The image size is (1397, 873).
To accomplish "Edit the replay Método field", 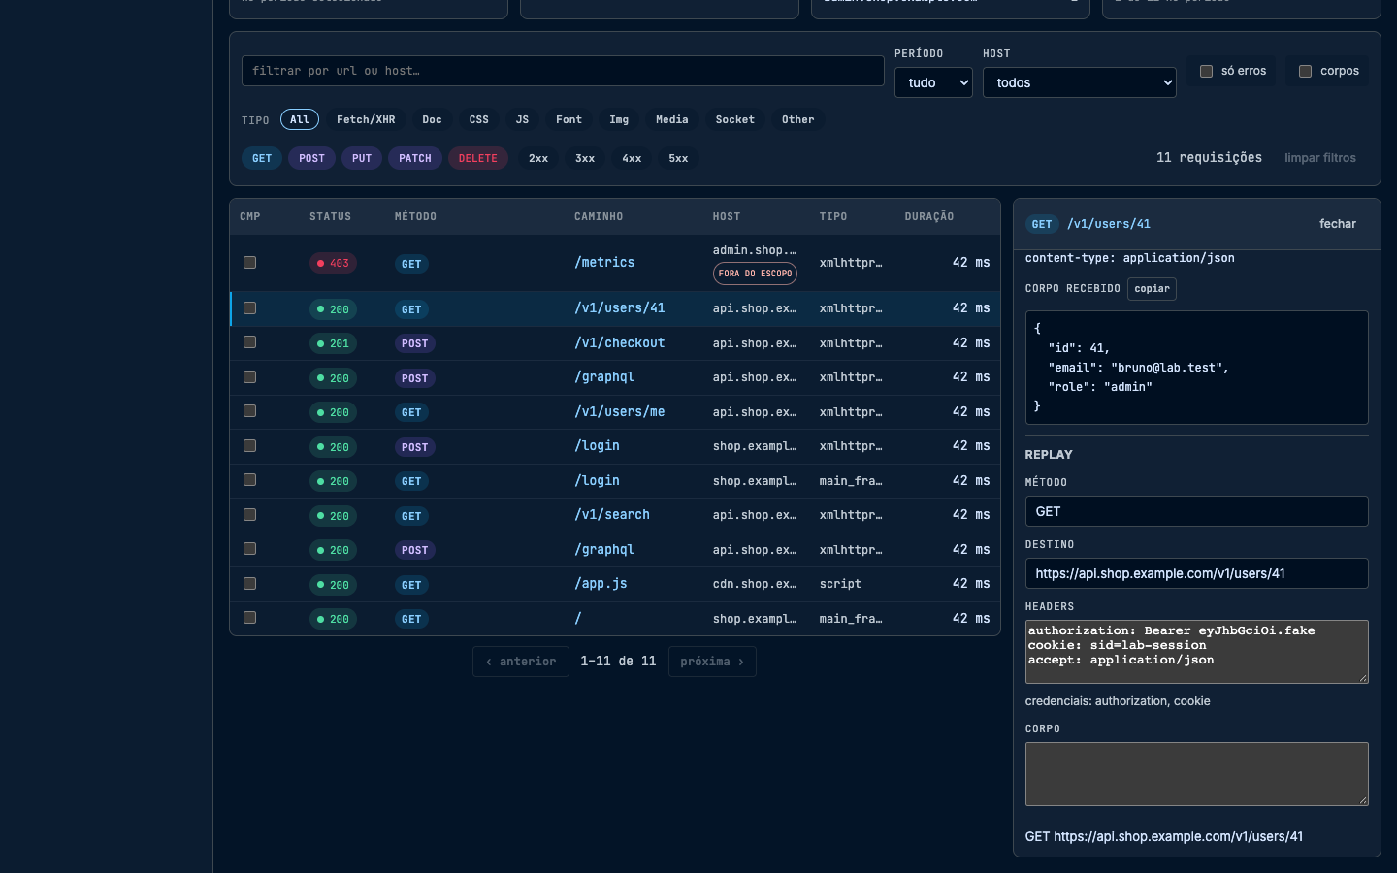I will click(1196, 511).
